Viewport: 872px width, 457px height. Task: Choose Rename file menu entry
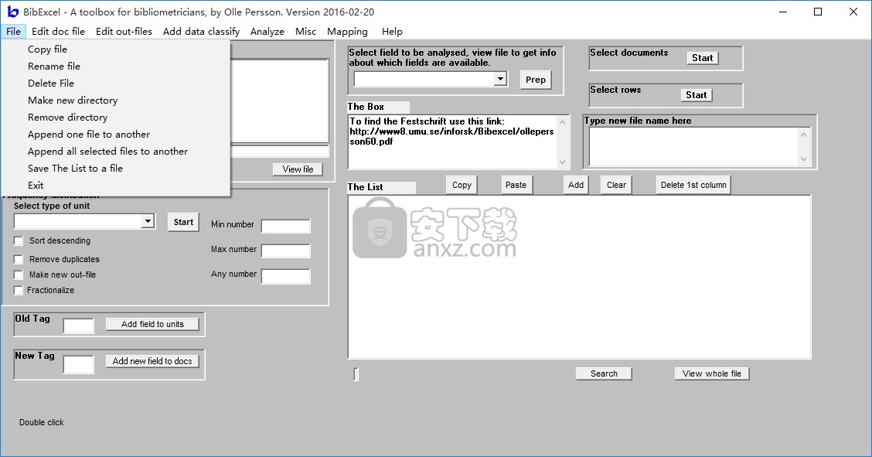pos(116,67)
